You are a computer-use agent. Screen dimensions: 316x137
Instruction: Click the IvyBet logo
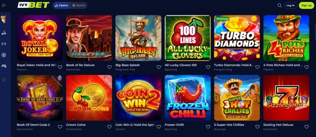33,5
